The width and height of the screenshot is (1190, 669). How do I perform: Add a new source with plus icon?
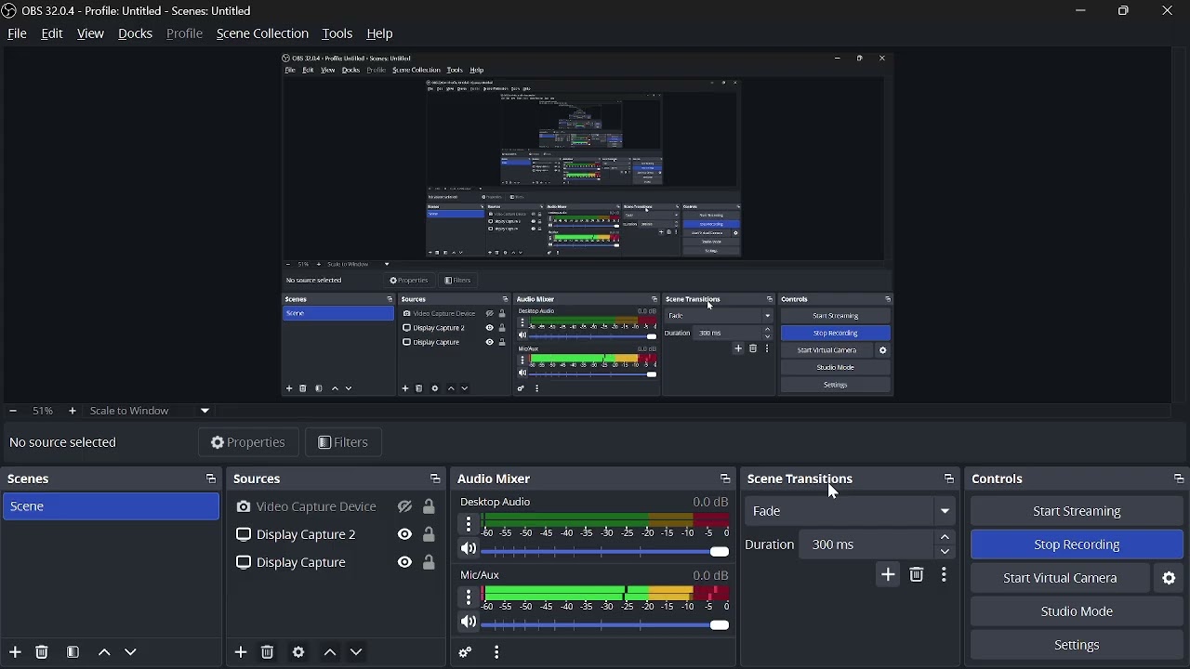(241, 653)
